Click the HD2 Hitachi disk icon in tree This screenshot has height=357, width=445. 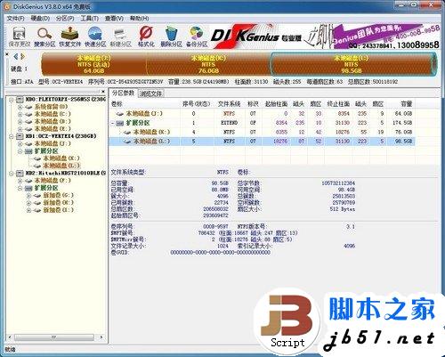click(x=20, y=173)
